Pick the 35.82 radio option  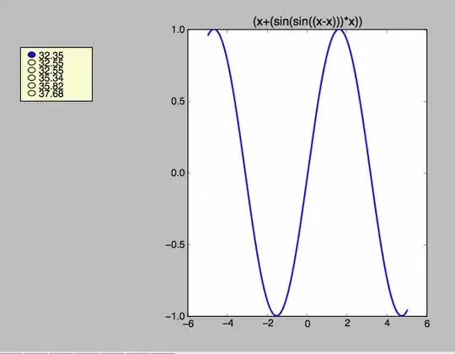(32, 85)
